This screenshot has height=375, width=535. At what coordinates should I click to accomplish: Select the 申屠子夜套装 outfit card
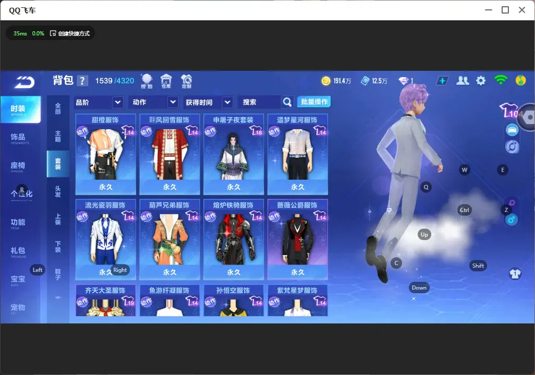234,155
